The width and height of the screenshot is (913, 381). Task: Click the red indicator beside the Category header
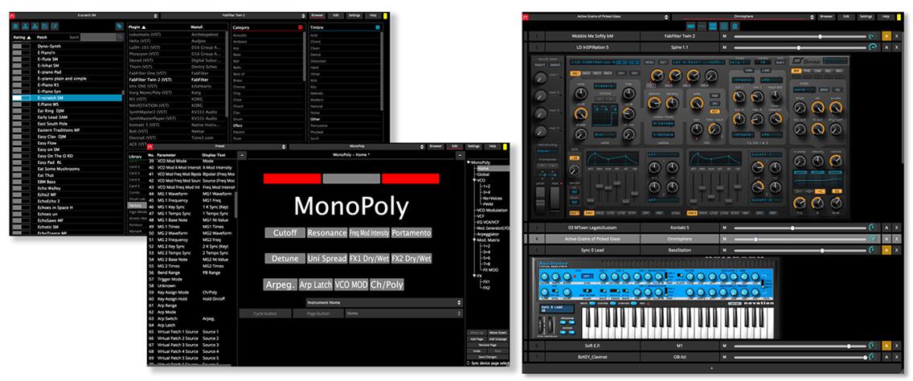(x=301, y=27)
